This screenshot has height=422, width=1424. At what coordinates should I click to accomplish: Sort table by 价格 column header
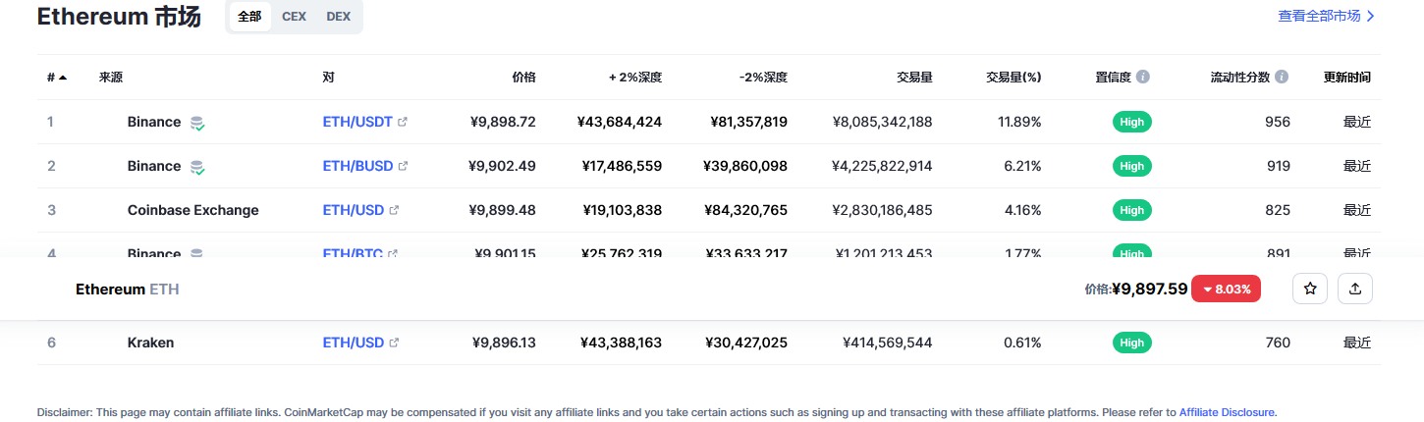[523, 77]
